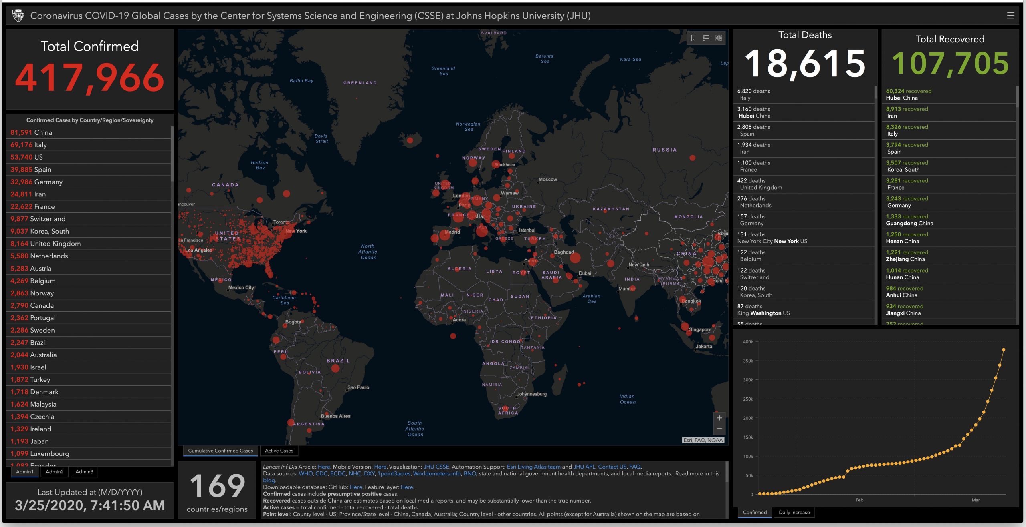Open the ECDC data source link
The height and width of the screenshot is (527, 1026).
338,473
